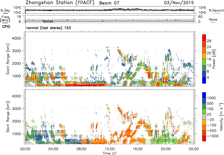Click the 'Time UT' axis label
The width and height of the screenshot is (224, 155).
[109, 153]
